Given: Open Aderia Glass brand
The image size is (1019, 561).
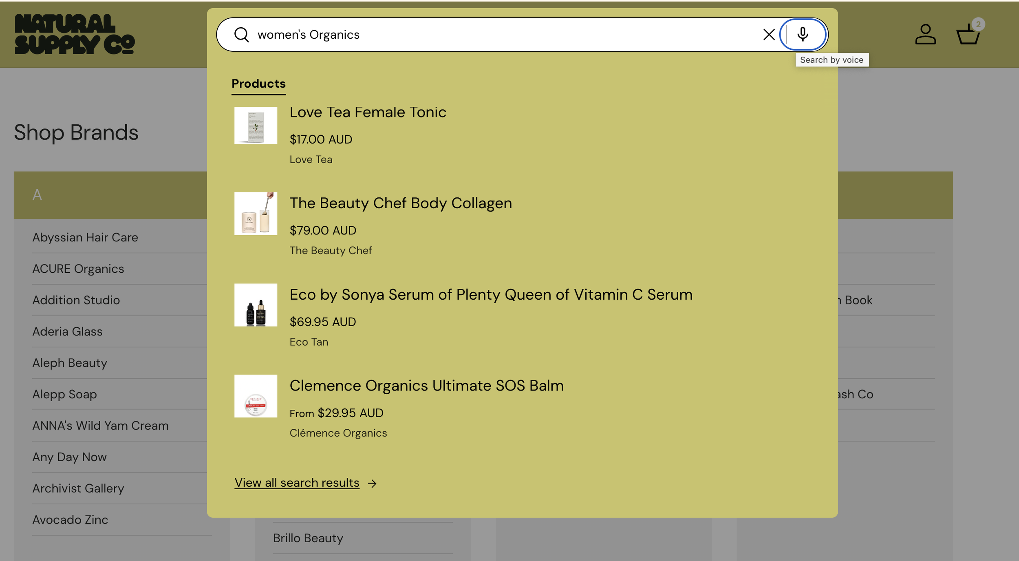Looking at the screenshot, I should pyautogui.click(x=67, y=331).
